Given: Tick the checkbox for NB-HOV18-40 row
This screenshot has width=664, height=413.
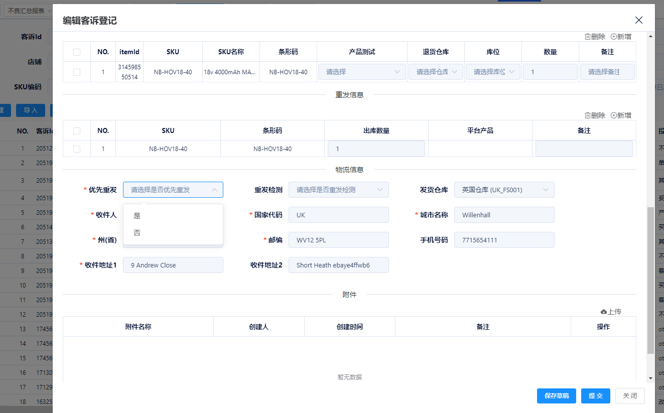Looking at the screenshot, I should pos(76,71).
